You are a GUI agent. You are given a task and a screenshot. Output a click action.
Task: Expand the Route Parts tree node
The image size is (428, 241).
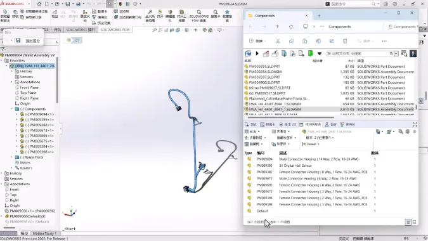[12, 157]
